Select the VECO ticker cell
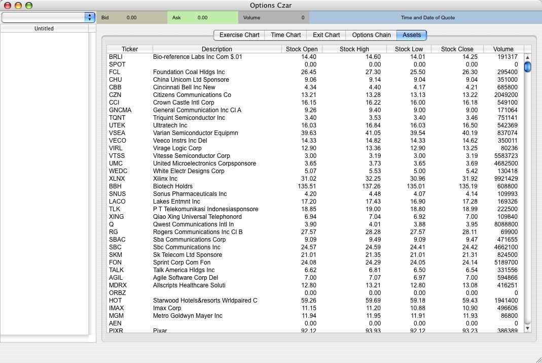The width and height of the screenshot is (542, 363). click(117, 141)
